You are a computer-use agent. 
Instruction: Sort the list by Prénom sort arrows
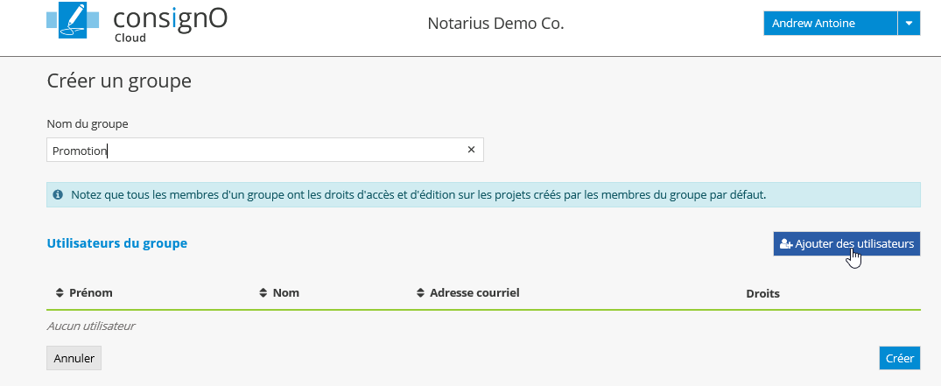click(x=60, y=292)
